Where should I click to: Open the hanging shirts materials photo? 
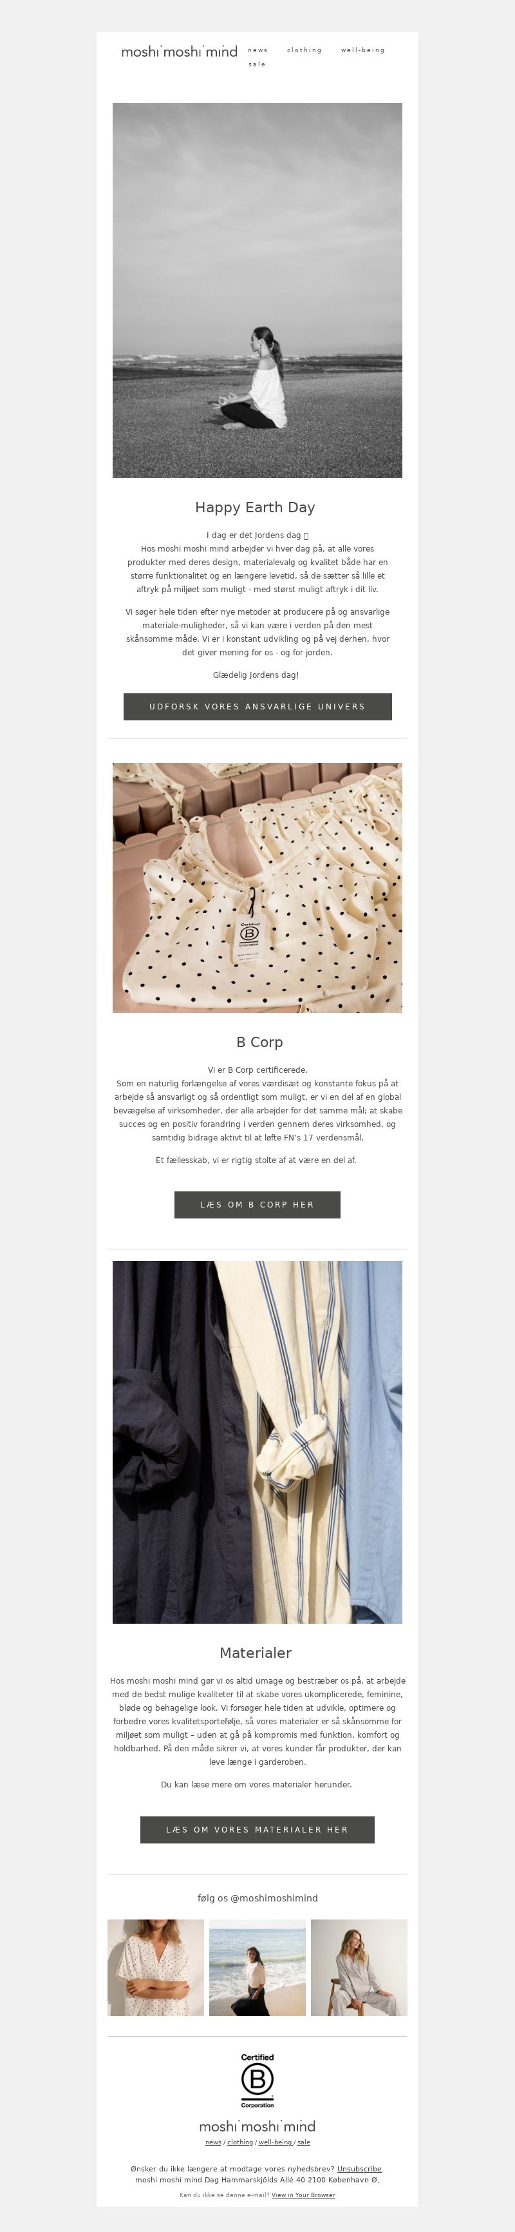(257, 1442)
